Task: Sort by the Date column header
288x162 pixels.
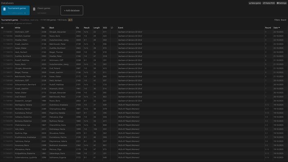Action: (x=275, y=28)
